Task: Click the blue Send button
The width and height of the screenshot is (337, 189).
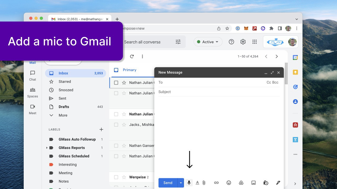Action: (168, 183)
